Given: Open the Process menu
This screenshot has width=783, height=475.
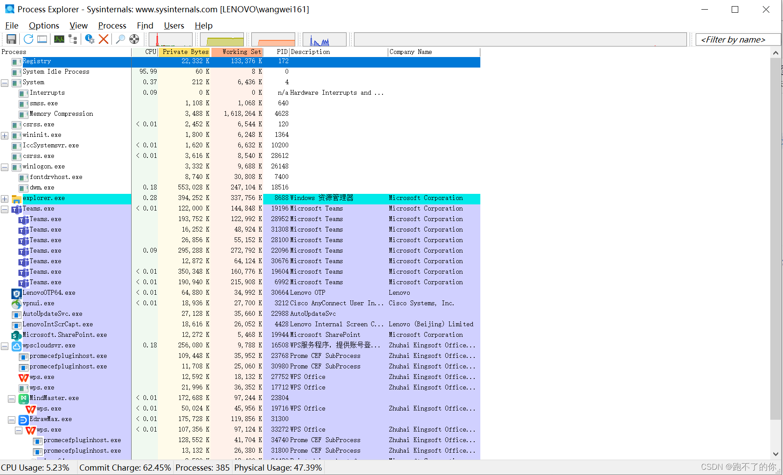Looking at the screenshot, I should (x=112, y=25).
